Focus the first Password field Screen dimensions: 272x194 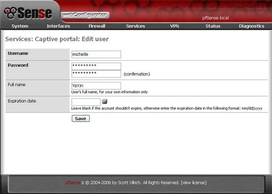(96, 66)
